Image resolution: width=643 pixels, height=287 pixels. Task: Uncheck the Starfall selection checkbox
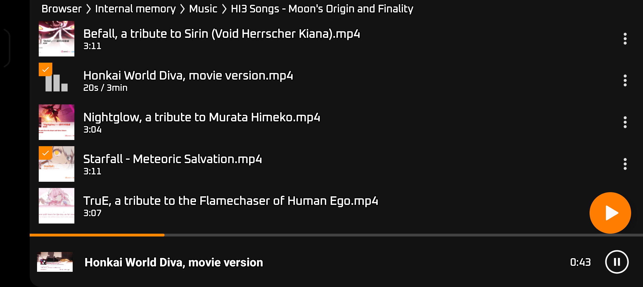point(46,153)
